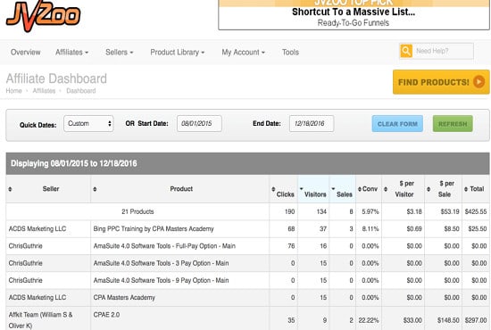Select 'AmaSuite 4.0 Software Tools - 3 Pay Option - Main'

(x=161, y=263)
